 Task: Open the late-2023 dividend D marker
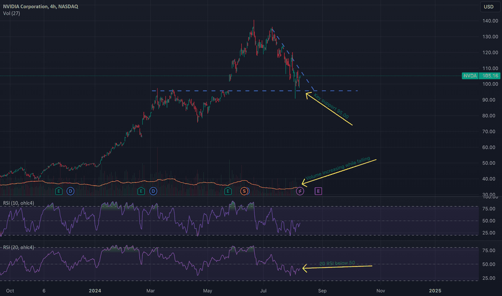tap(71, 192)
